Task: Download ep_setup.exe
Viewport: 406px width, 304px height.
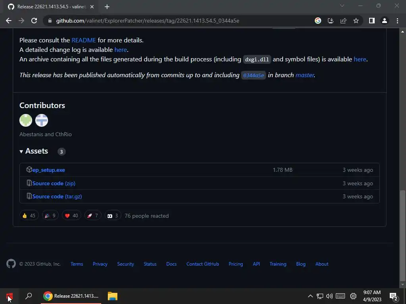Action: point(49,170)
